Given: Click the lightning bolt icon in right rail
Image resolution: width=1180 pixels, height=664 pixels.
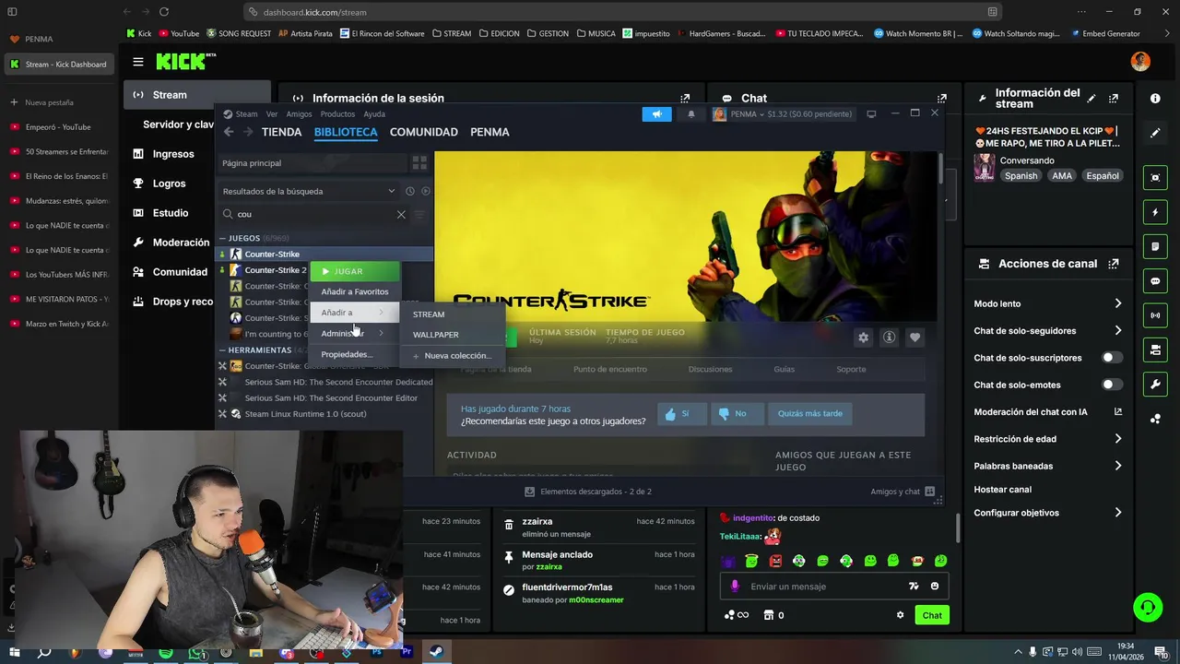Looking at the screenshot, I should pyautogui.click(x=1155, y=212).
